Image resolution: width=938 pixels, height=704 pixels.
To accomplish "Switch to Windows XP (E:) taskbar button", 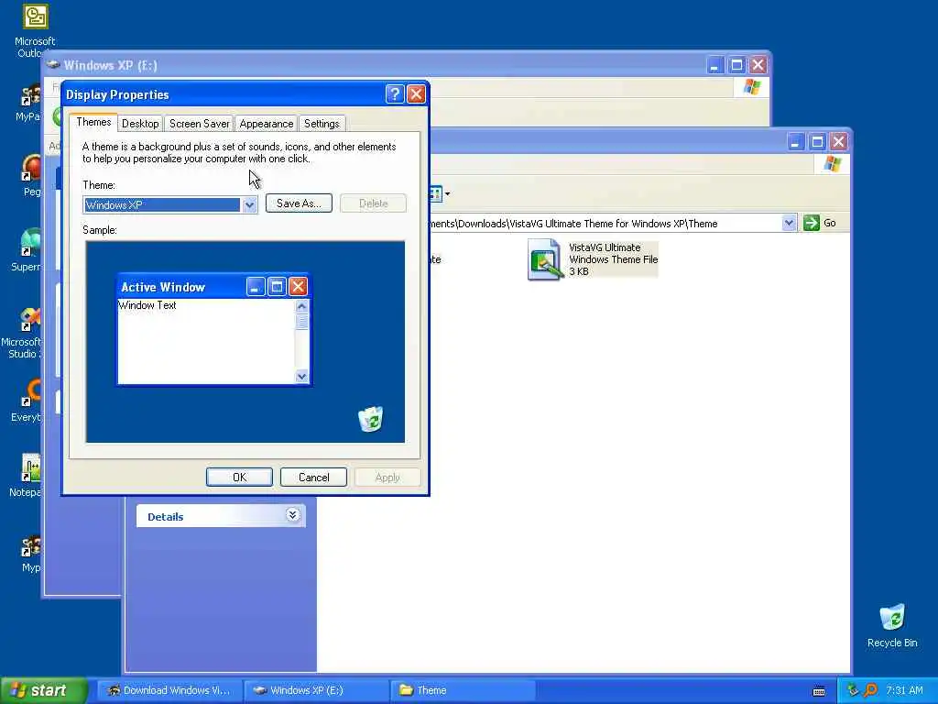I will [317, 690].
